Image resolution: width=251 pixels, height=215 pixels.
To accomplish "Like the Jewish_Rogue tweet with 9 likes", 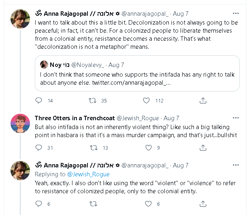I will click(x=147, y=148).
